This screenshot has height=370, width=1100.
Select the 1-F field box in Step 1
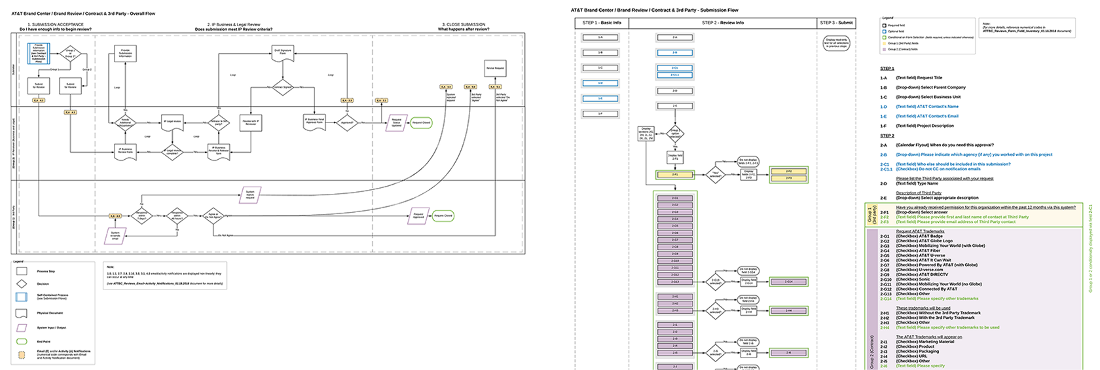coord(600,114)
